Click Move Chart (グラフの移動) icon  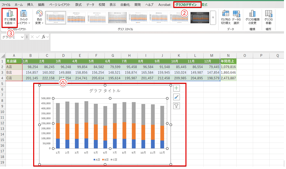coord(269,17)
